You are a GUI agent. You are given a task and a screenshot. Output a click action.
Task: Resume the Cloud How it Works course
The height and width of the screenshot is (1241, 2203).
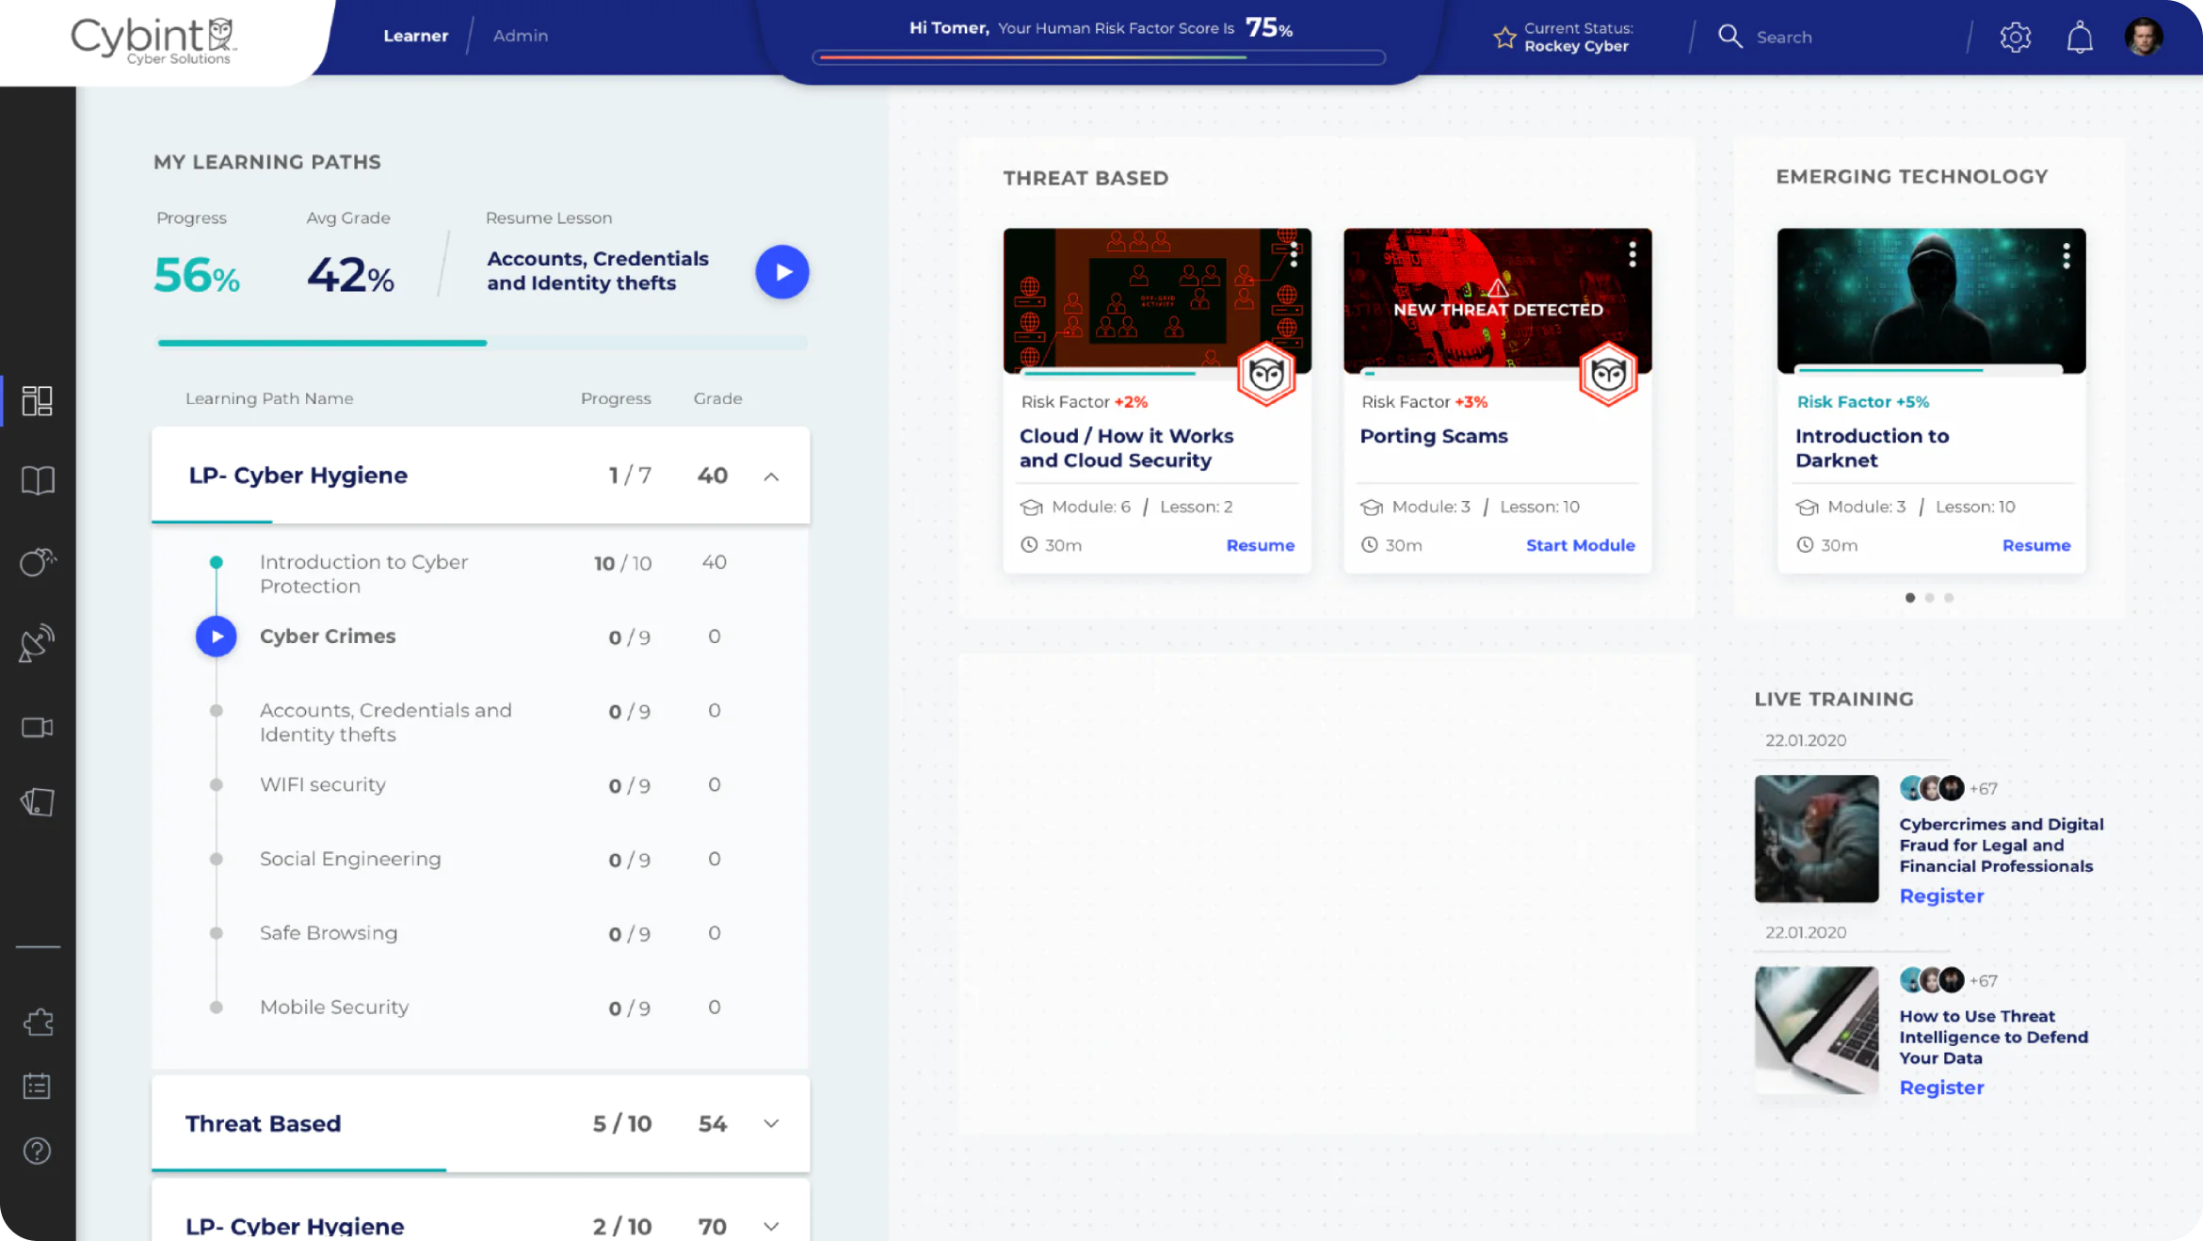(1262, 545)
